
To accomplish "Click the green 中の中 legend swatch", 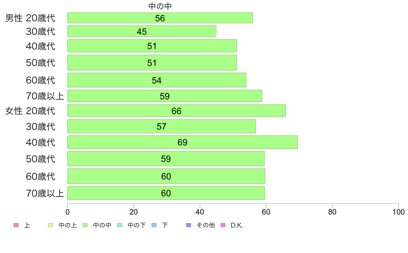I will pyautogui.click(x=85, y=225).
